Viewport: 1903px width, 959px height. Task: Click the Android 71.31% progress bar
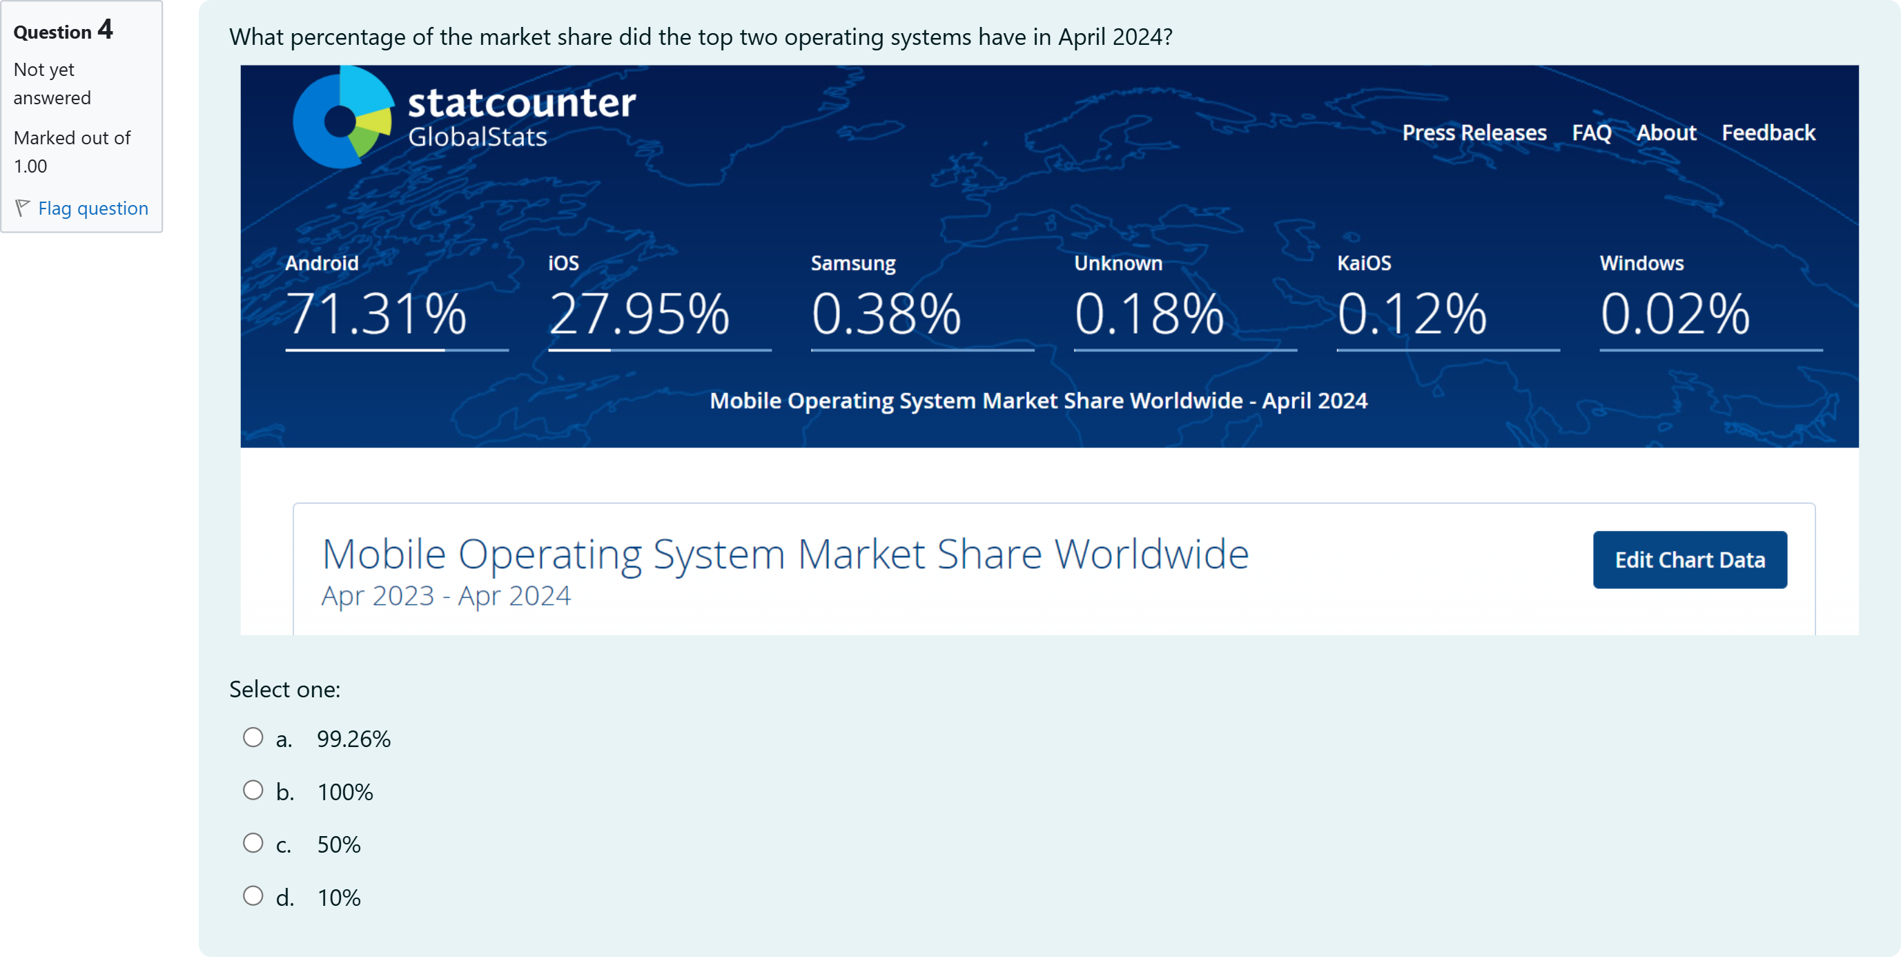(397, 350)
